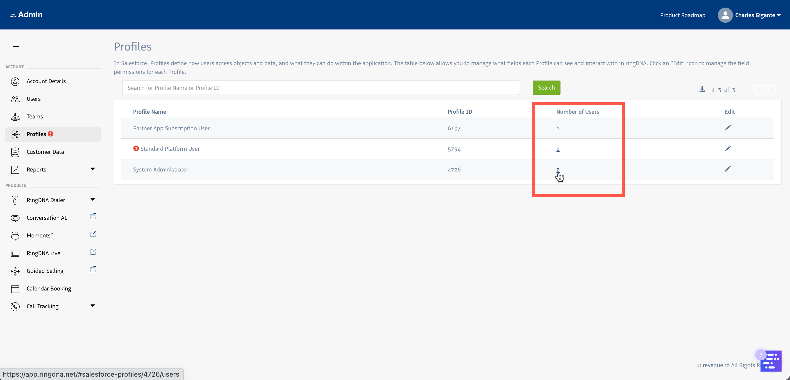Click the Guided Selling external link icon

(93, 270)
